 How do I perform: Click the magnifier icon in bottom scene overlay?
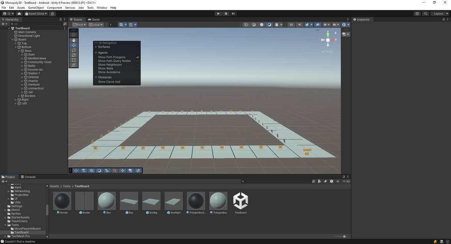[x=115, y=170]
